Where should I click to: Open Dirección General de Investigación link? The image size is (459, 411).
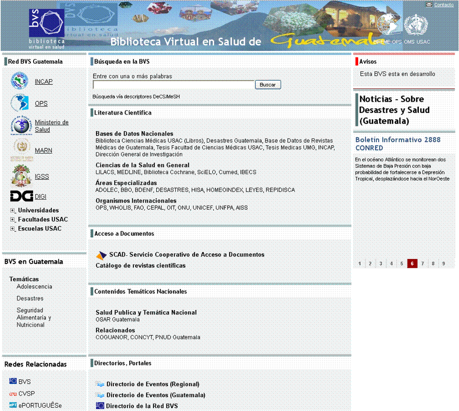[x=139, y=154]
